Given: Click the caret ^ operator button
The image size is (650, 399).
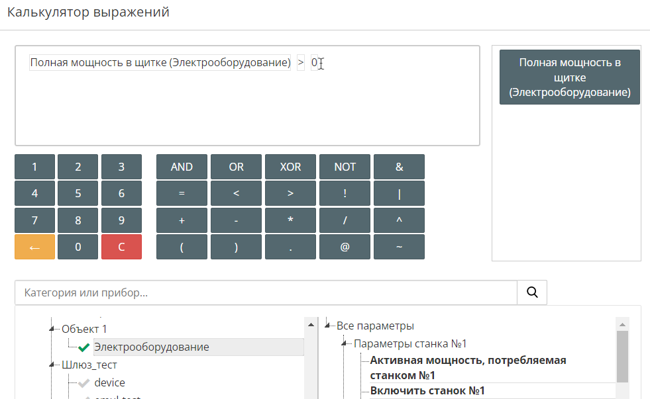Looking at the screenshot, I should click(x=399, y=220).
